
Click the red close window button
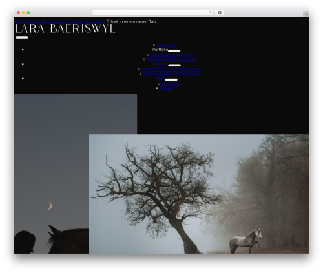tap(19, 12)
